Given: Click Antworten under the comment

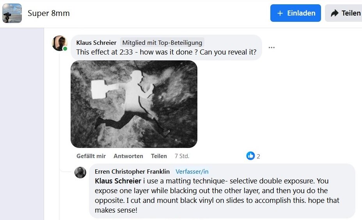Looking at the screenshot, I should [x=128, y=156].
